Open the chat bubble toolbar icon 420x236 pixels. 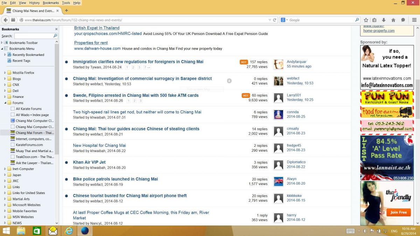pyautogui.click(x=403, y=20)
